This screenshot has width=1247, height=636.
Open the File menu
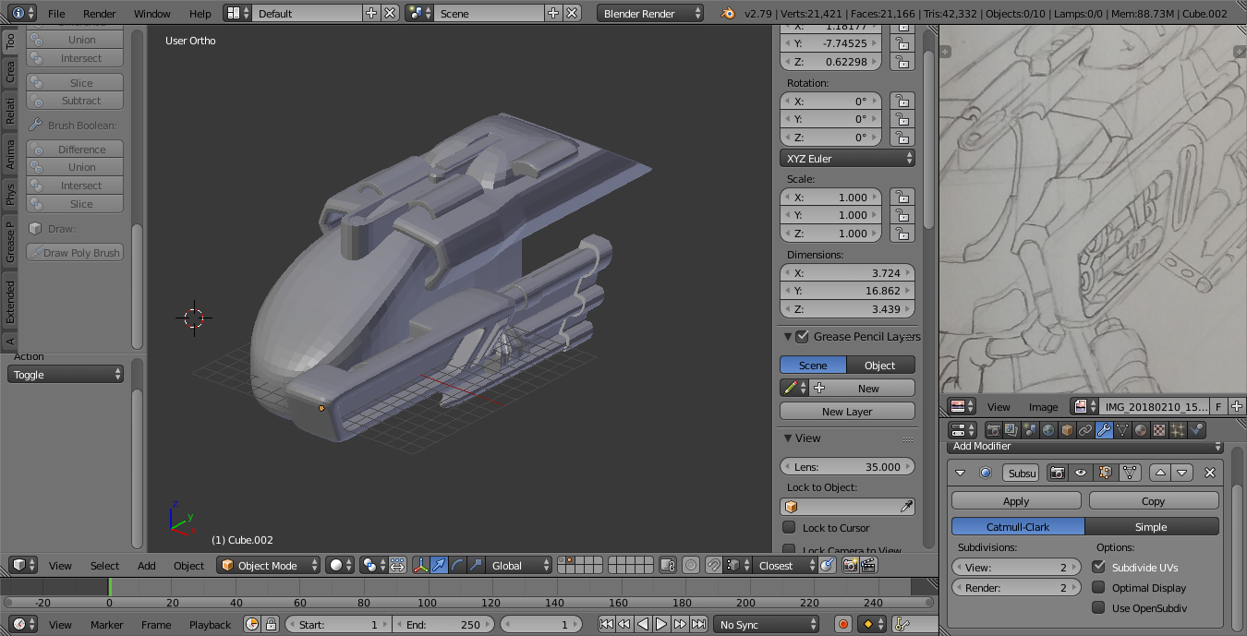tap(56, 13)
